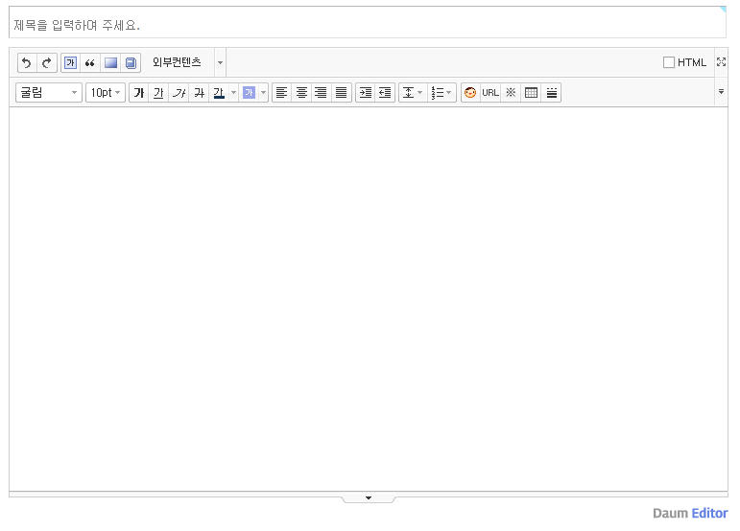Insert a blockquote with the quote icon
Viewport: 740px width, 531px height.
point(90,63)
